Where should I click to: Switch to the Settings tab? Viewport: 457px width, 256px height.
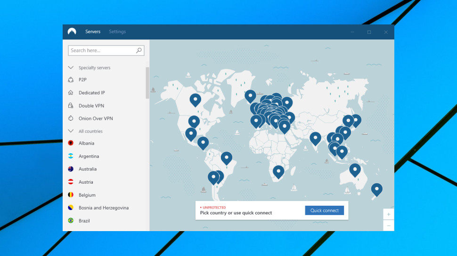click(x=117, y=31)
